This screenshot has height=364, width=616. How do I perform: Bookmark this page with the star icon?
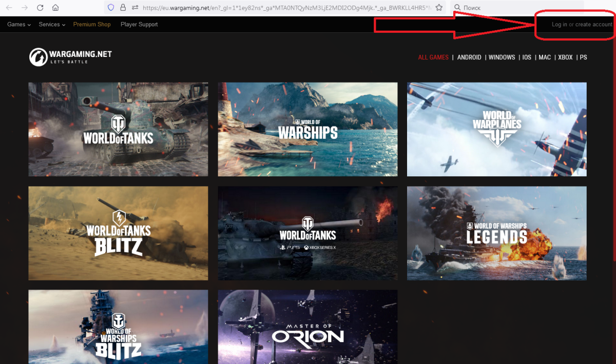coord(438,8)
